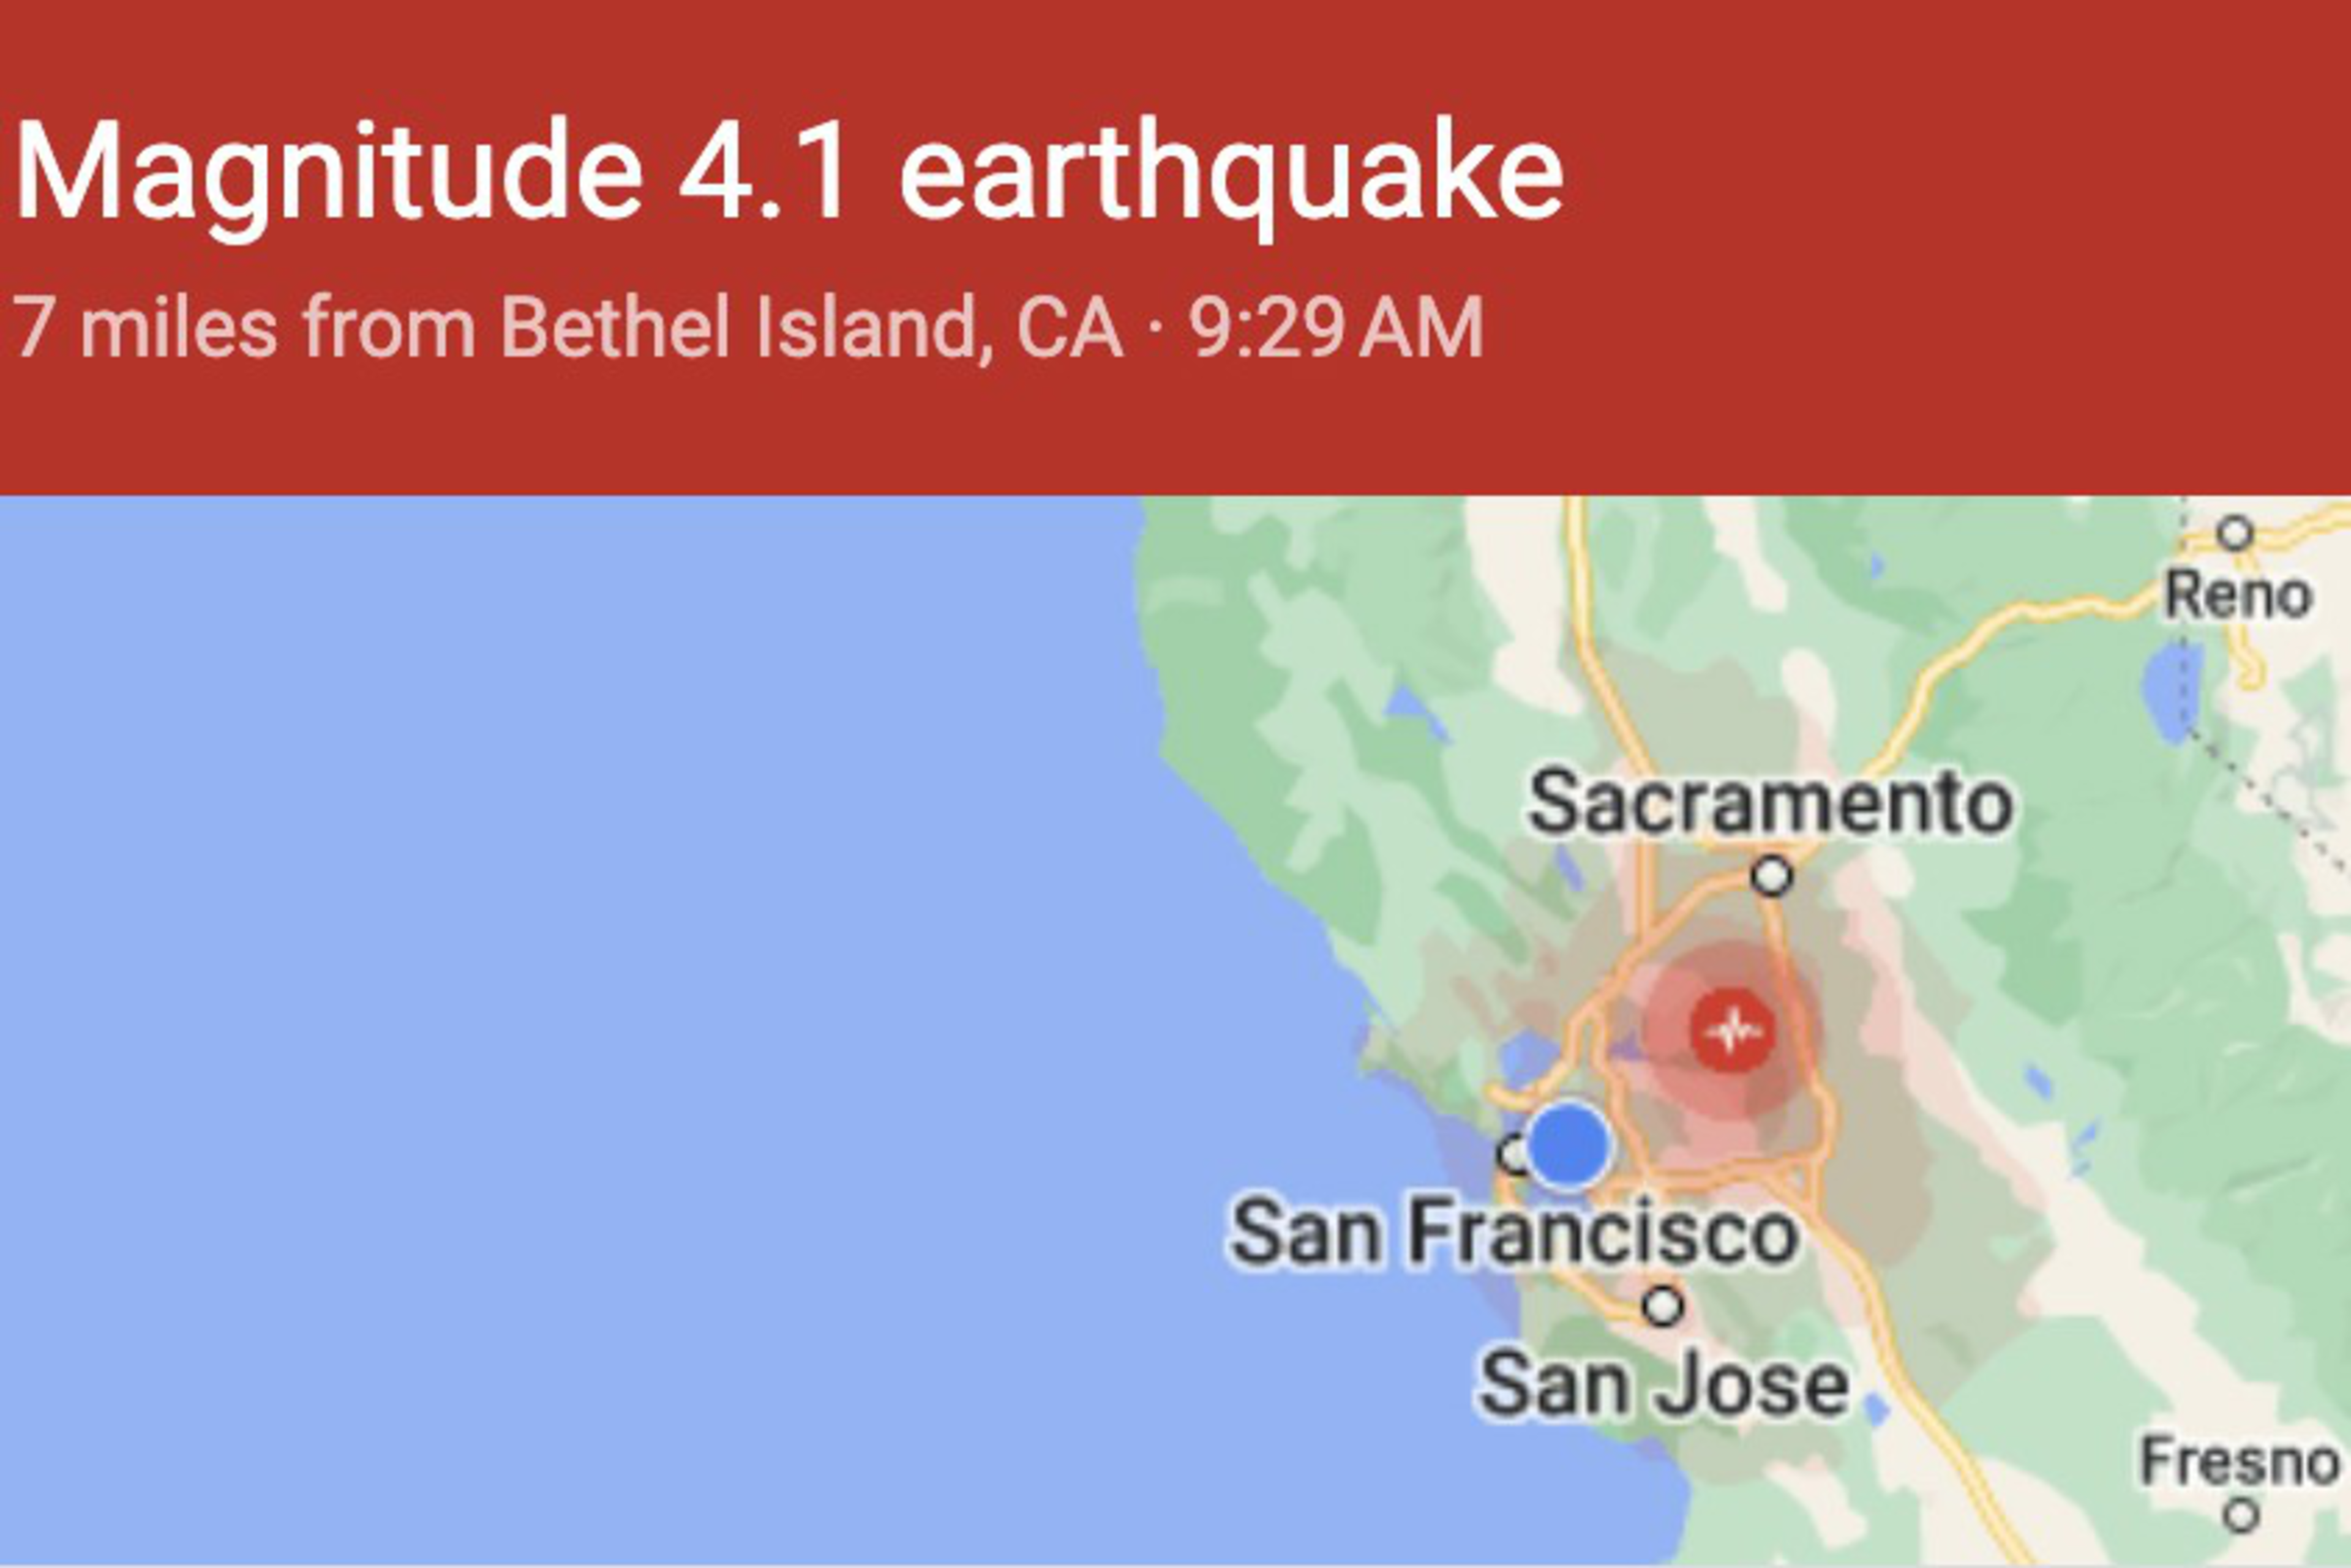Select the San Jose map label

pos(1663,1384)
